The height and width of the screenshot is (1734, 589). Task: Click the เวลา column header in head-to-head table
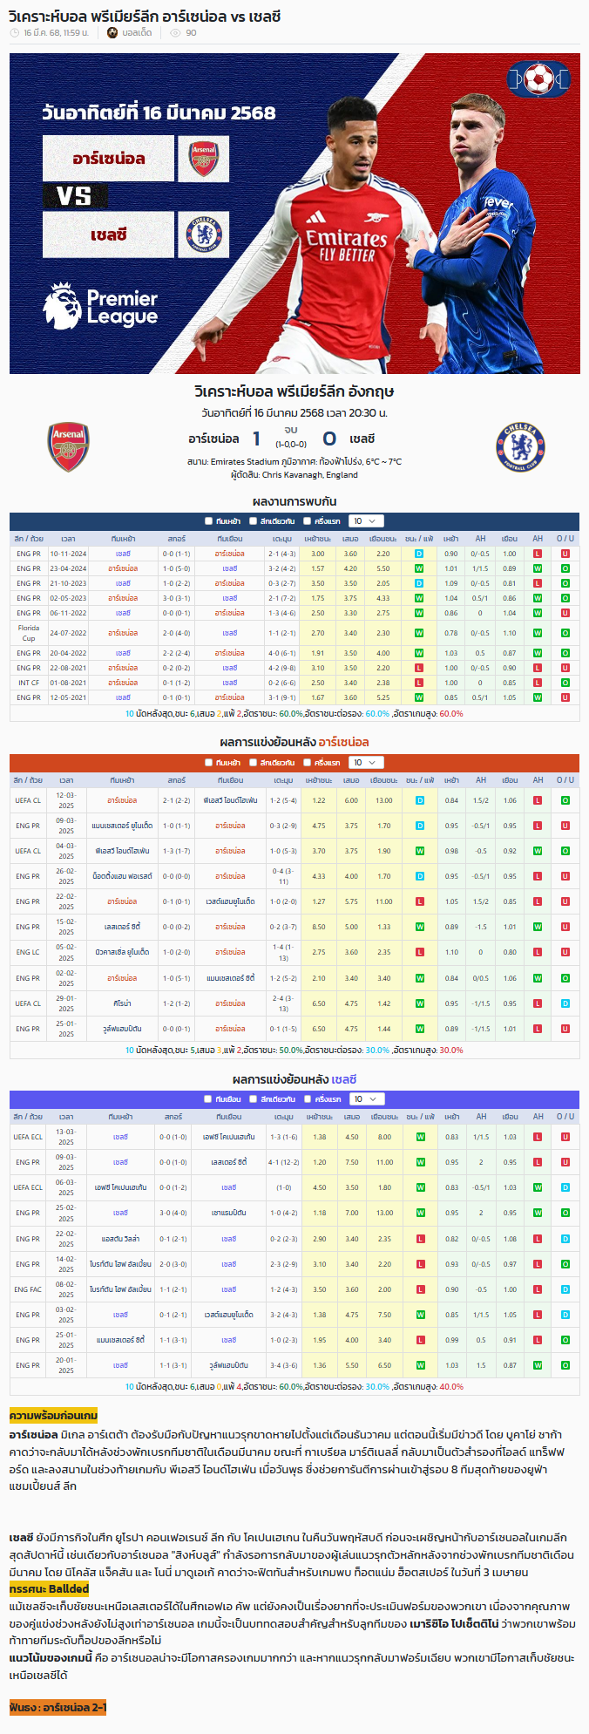click(68, 539)
